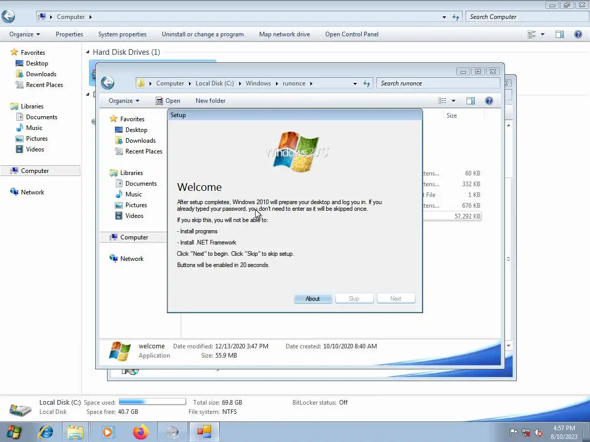
Task: Change view icon in Computer window
Action: [x=532, y=34]
